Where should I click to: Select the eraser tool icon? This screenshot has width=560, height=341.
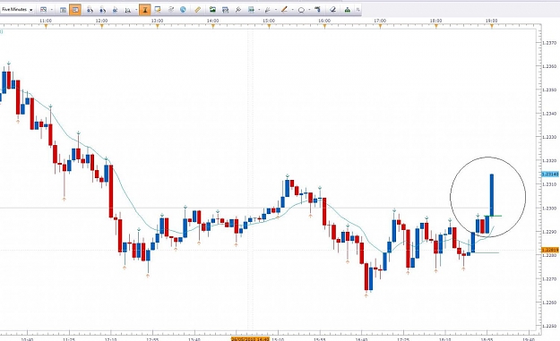tap(332, 10)
